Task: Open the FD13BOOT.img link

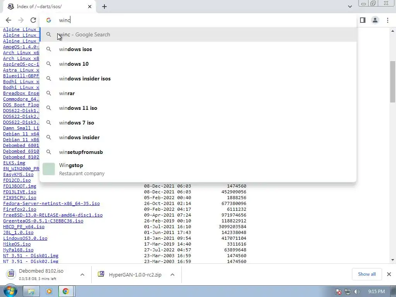Action: click(x=20, y=186)
